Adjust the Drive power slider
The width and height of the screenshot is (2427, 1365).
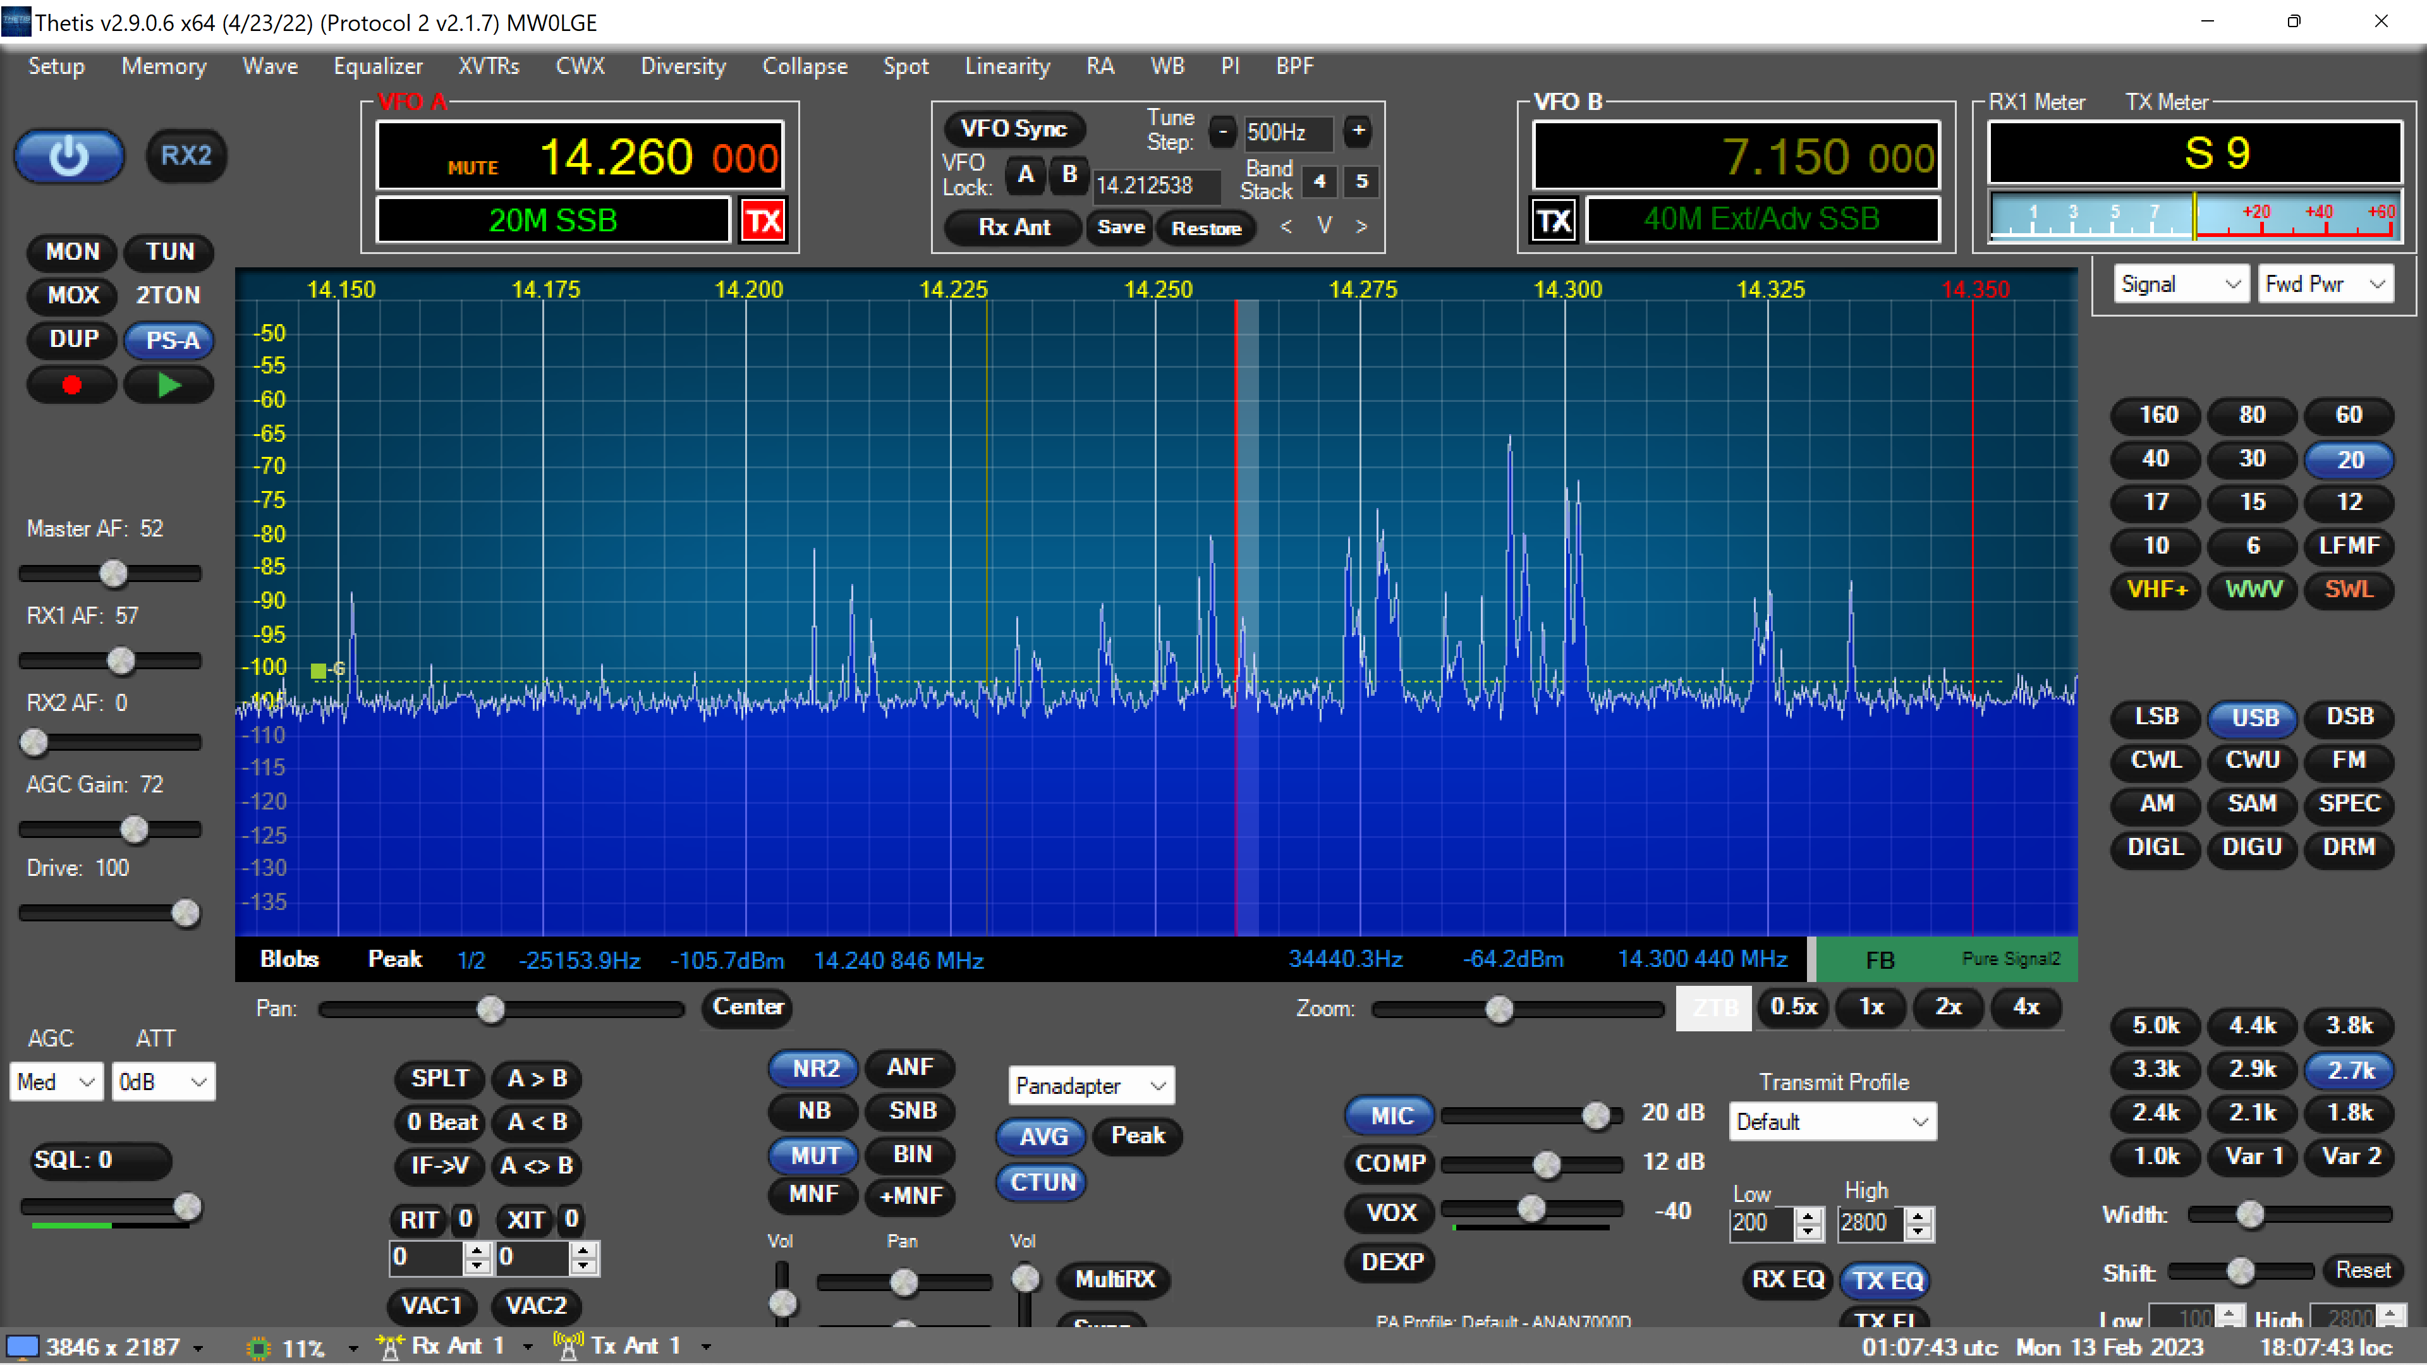click(110, 913)
